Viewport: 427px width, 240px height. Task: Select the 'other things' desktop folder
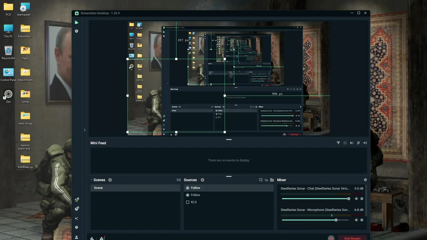(25, 118)
